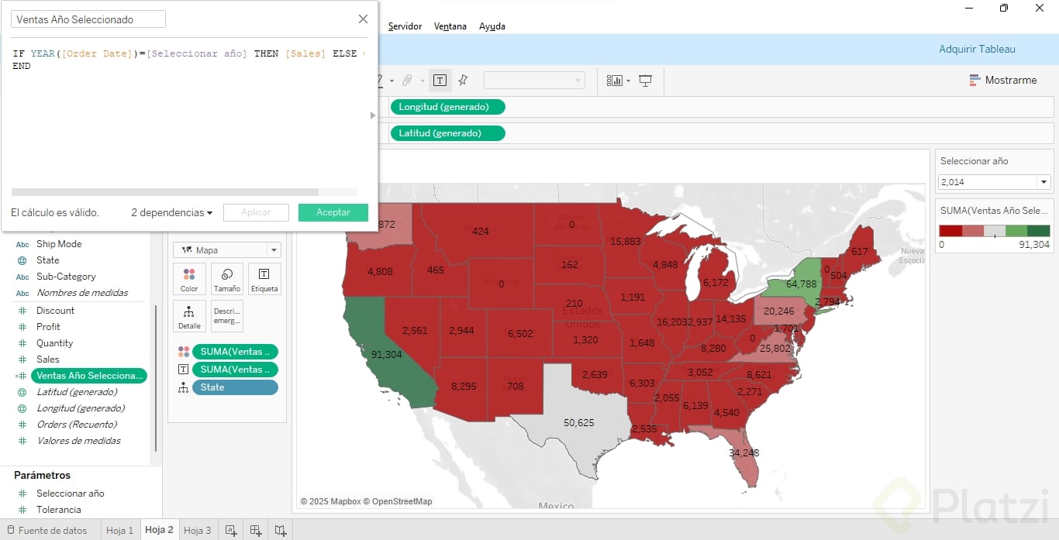Screen dimensions: 1059x540
Task: Click the paperclip group members icon
Action: (x=406, y=80)
